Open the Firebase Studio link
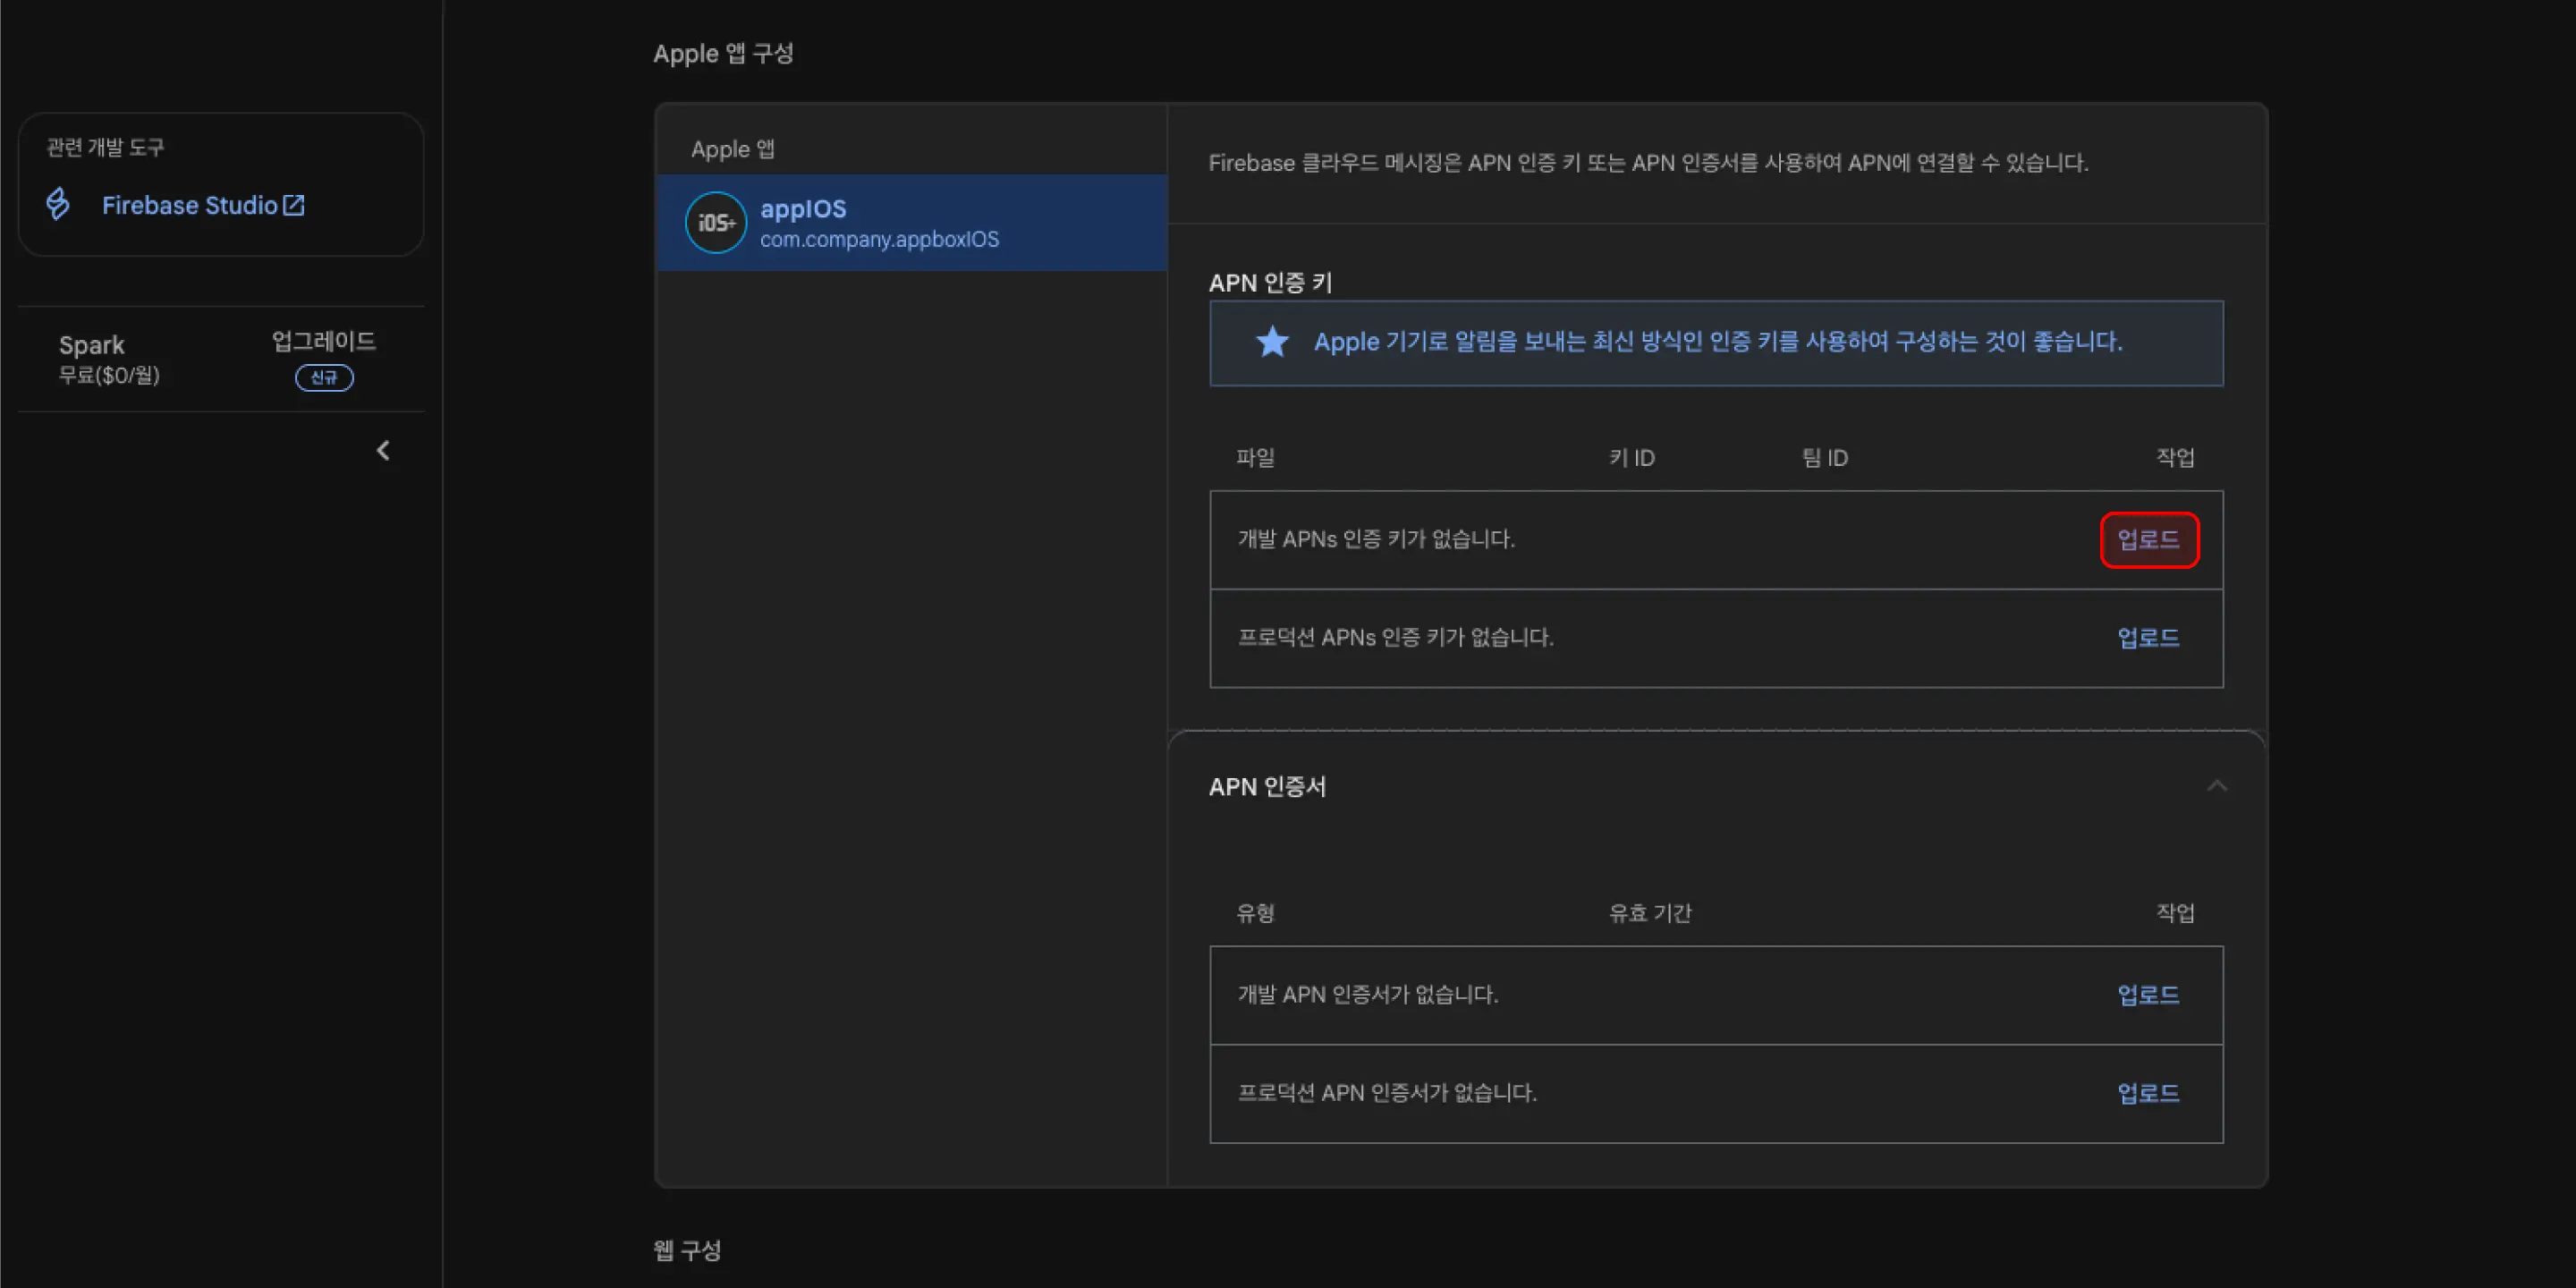The image size is (2576, 1288). click(203, 205)
